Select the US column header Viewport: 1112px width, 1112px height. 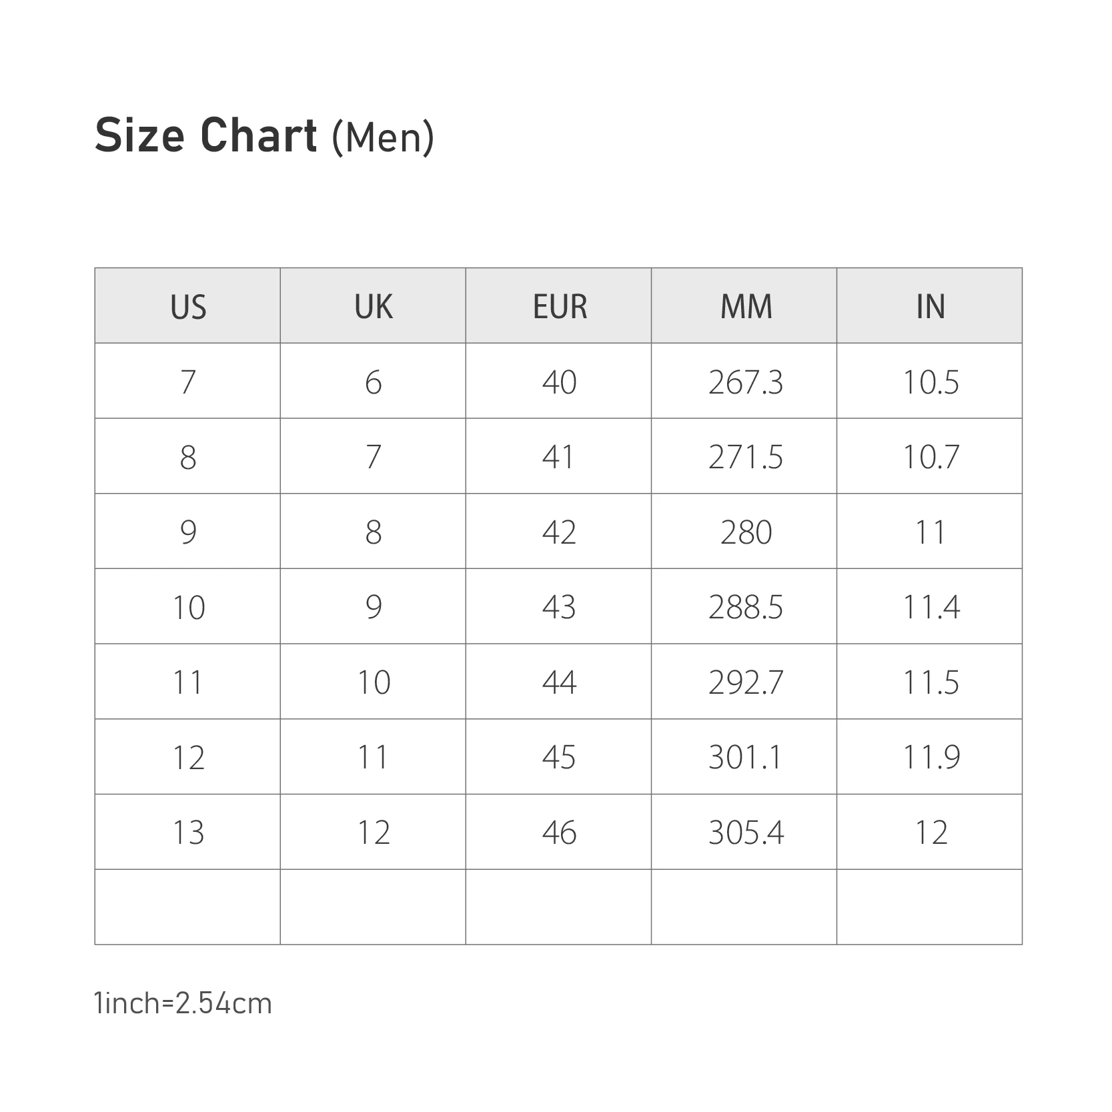(188, 306)
